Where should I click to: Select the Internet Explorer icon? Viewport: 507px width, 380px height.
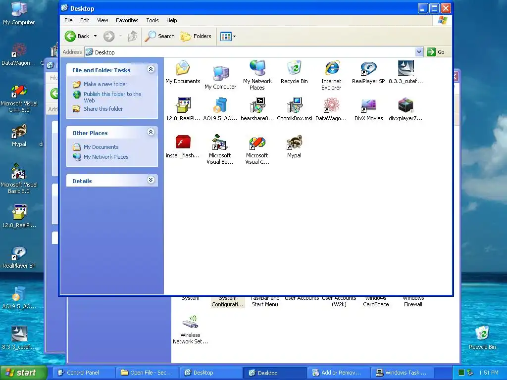click(331, 75)
